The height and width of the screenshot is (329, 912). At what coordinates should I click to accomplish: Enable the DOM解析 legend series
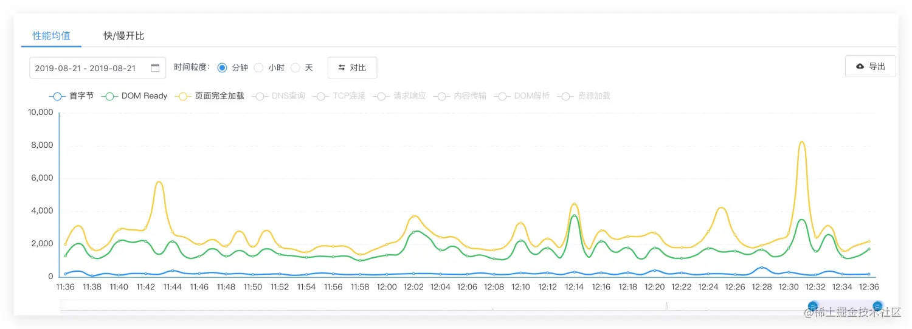pyautogui.click(x=522, y=96)
